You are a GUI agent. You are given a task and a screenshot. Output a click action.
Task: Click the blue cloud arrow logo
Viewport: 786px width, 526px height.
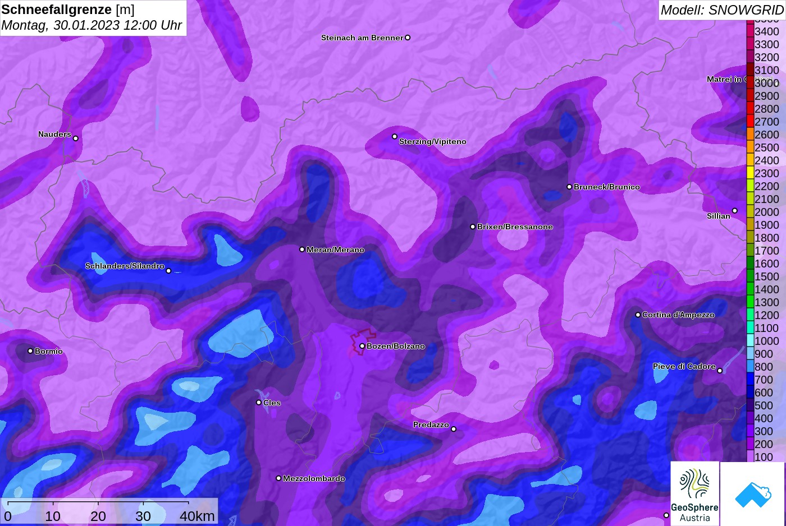point(753,494)
